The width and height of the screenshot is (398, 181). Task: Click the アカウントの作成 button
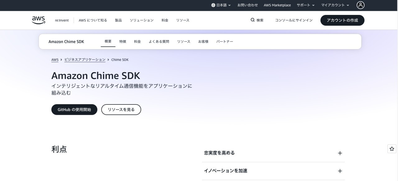[342, 20]
